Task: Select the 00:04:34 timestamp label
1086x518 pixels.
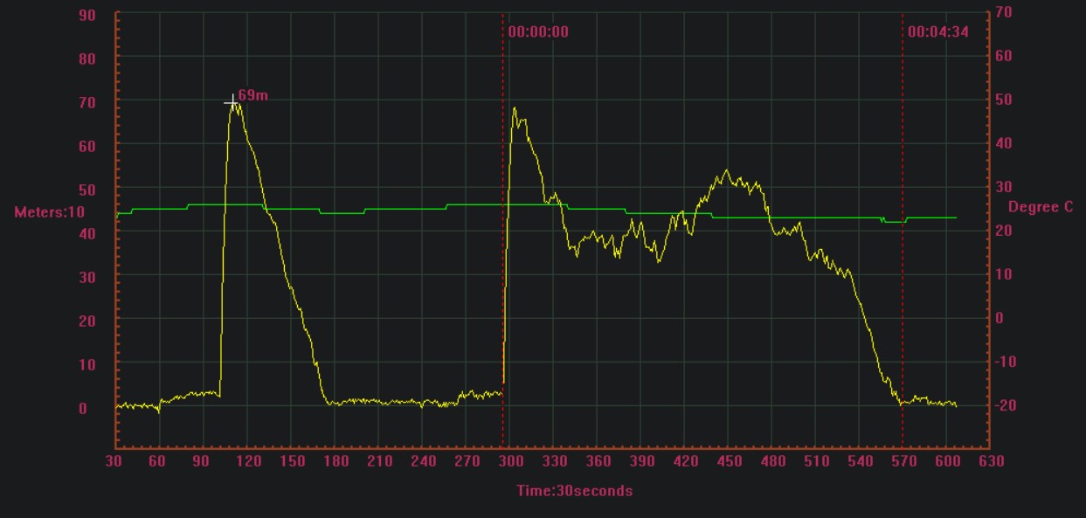Action: point(937,32)
